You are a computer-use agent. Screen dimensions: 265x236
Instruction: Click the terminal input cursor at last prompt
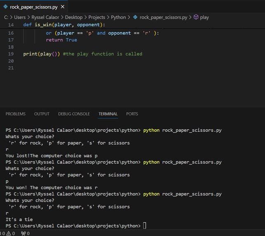145,226
